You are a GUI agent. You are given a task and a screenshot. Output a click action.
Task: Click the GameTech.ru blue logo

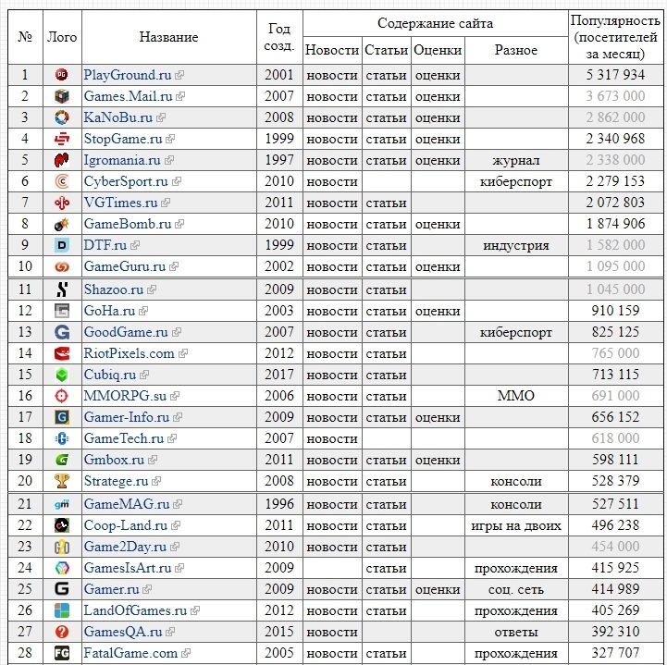pos(62,438)
